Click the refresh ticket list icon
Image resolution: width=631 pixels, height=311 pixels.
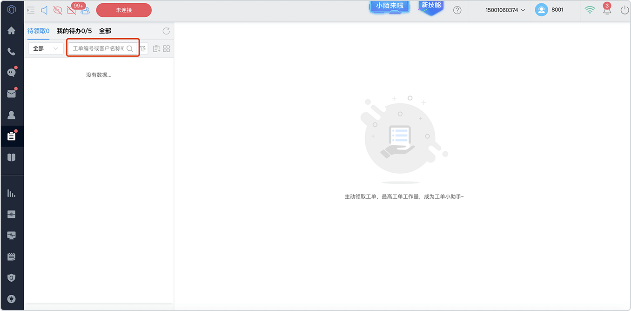click(166, 31)
